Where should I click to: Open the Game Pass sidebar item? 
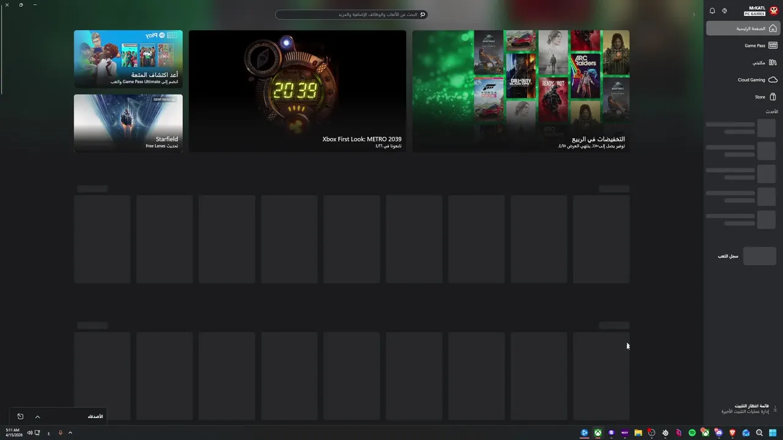point(743,45)
